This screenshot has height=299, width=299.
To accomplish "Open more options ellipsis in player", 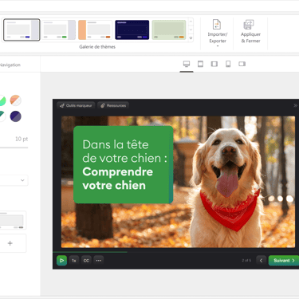I will 99,261.
